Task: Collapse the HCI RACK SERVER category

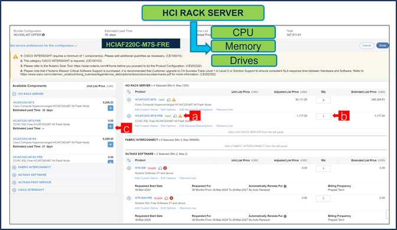Action: click(x=14, y=94)
